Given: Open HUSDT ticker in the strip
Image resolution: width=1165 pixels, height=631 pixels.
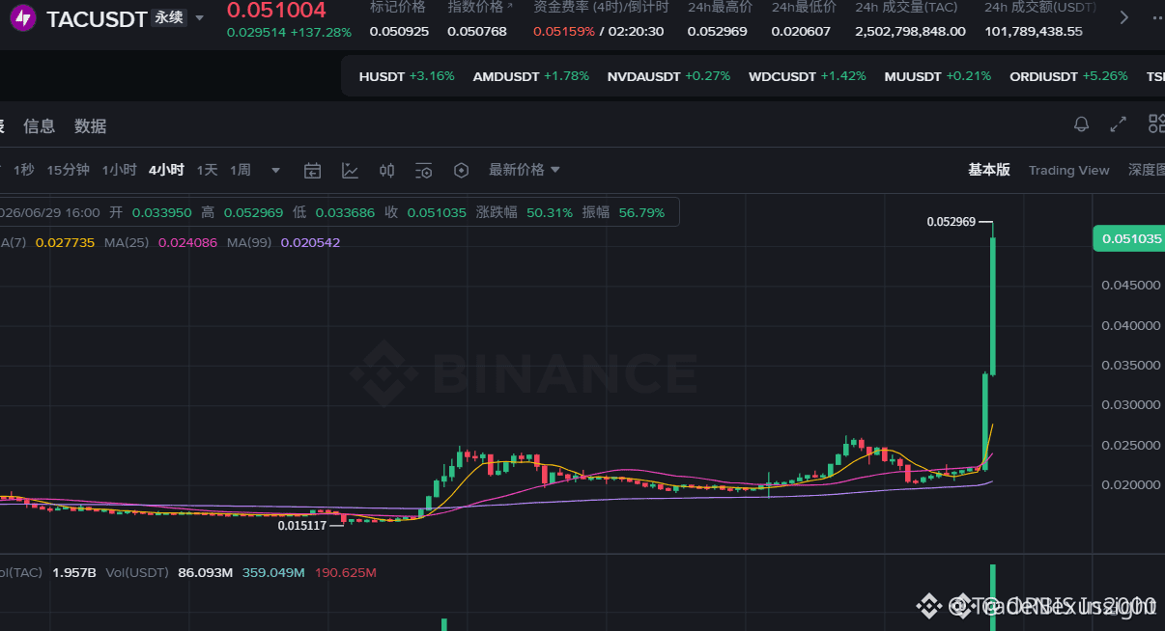Looking at the screenshot, I should [x=406, y=76].
